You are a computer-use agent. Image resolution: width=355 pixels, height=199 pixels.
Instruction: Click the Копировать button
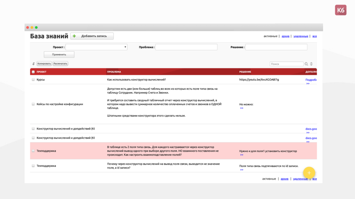coord(44,63)
